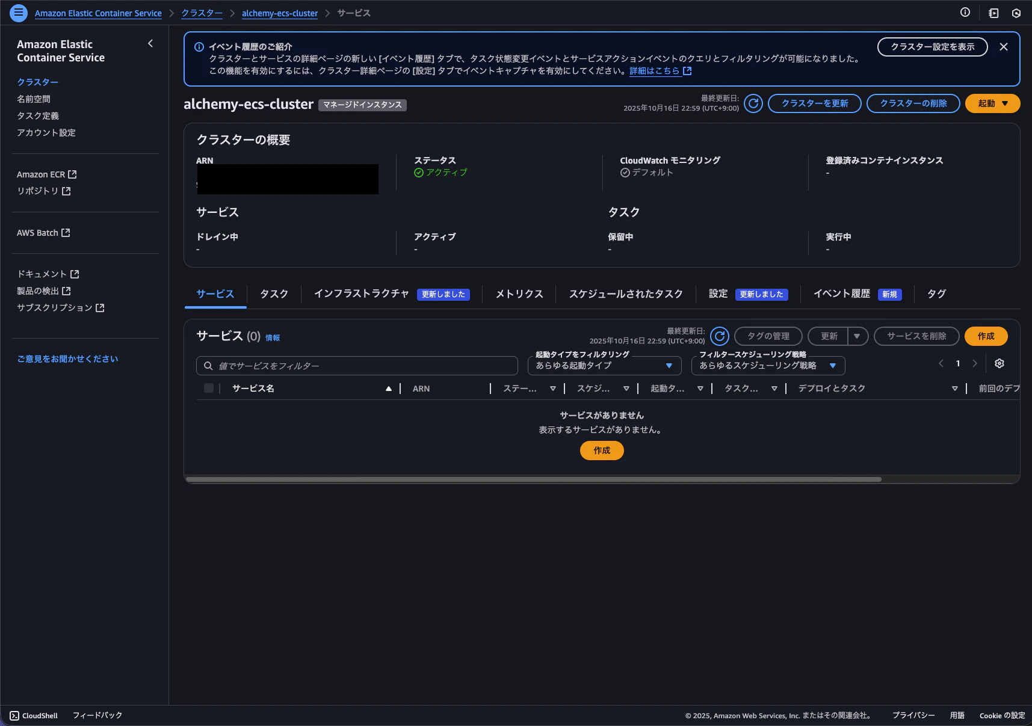This screenshot has width=1032, height=726.
Task: Open タスク定義 in side navigation
Action: [38, 115]
